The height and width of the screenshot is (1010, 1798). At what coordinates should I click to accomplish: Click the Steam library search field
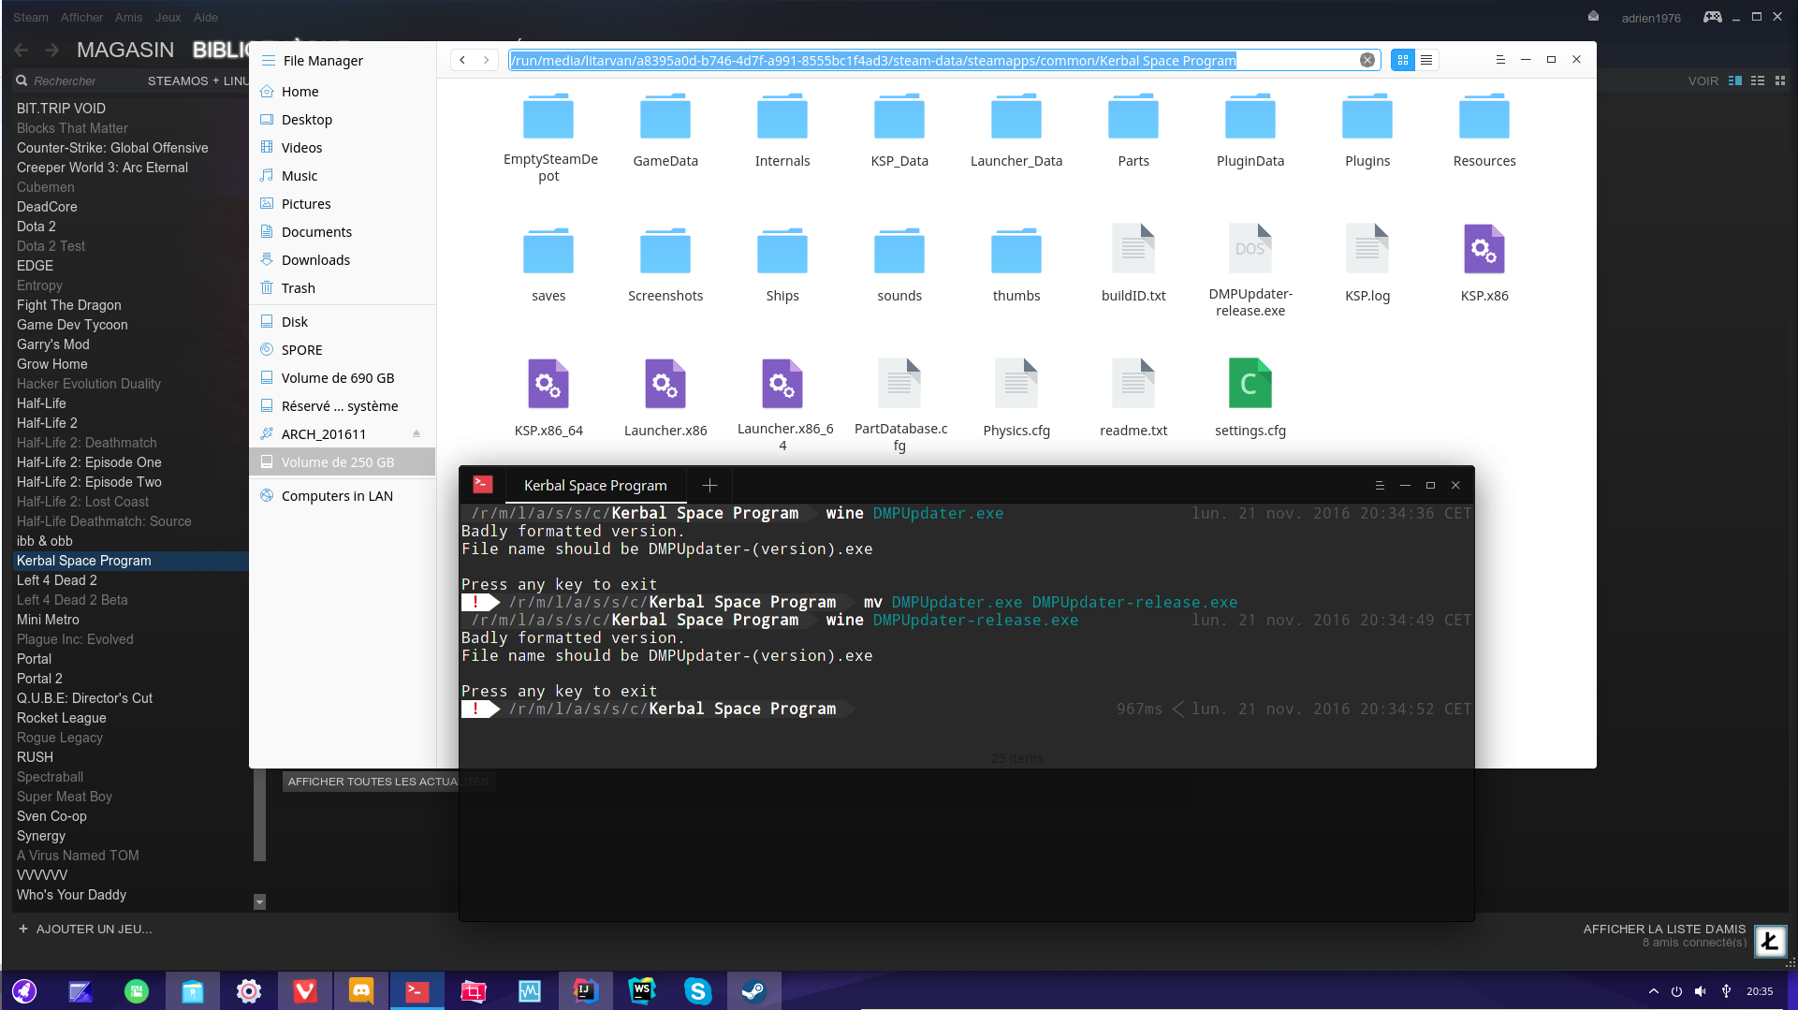(75, 81)
